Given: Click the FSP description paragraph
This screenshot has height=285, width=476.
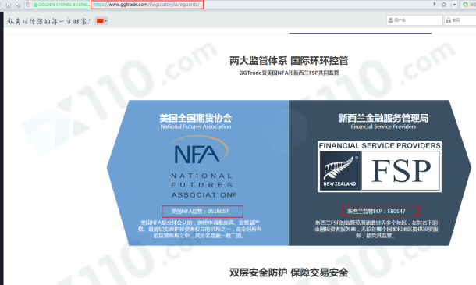Looking at the screenshot, I should pos(376,229).
